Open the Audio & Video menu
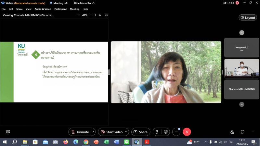The height and width of the screenshot is (146, 260). [43, 9]
